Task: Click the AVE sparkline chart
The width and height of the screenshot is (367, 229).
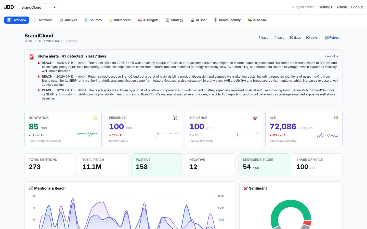Action: 328,135
